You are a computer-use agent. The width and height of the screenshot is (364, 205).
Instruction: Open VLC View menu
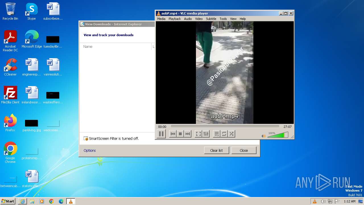pos(233,19)
